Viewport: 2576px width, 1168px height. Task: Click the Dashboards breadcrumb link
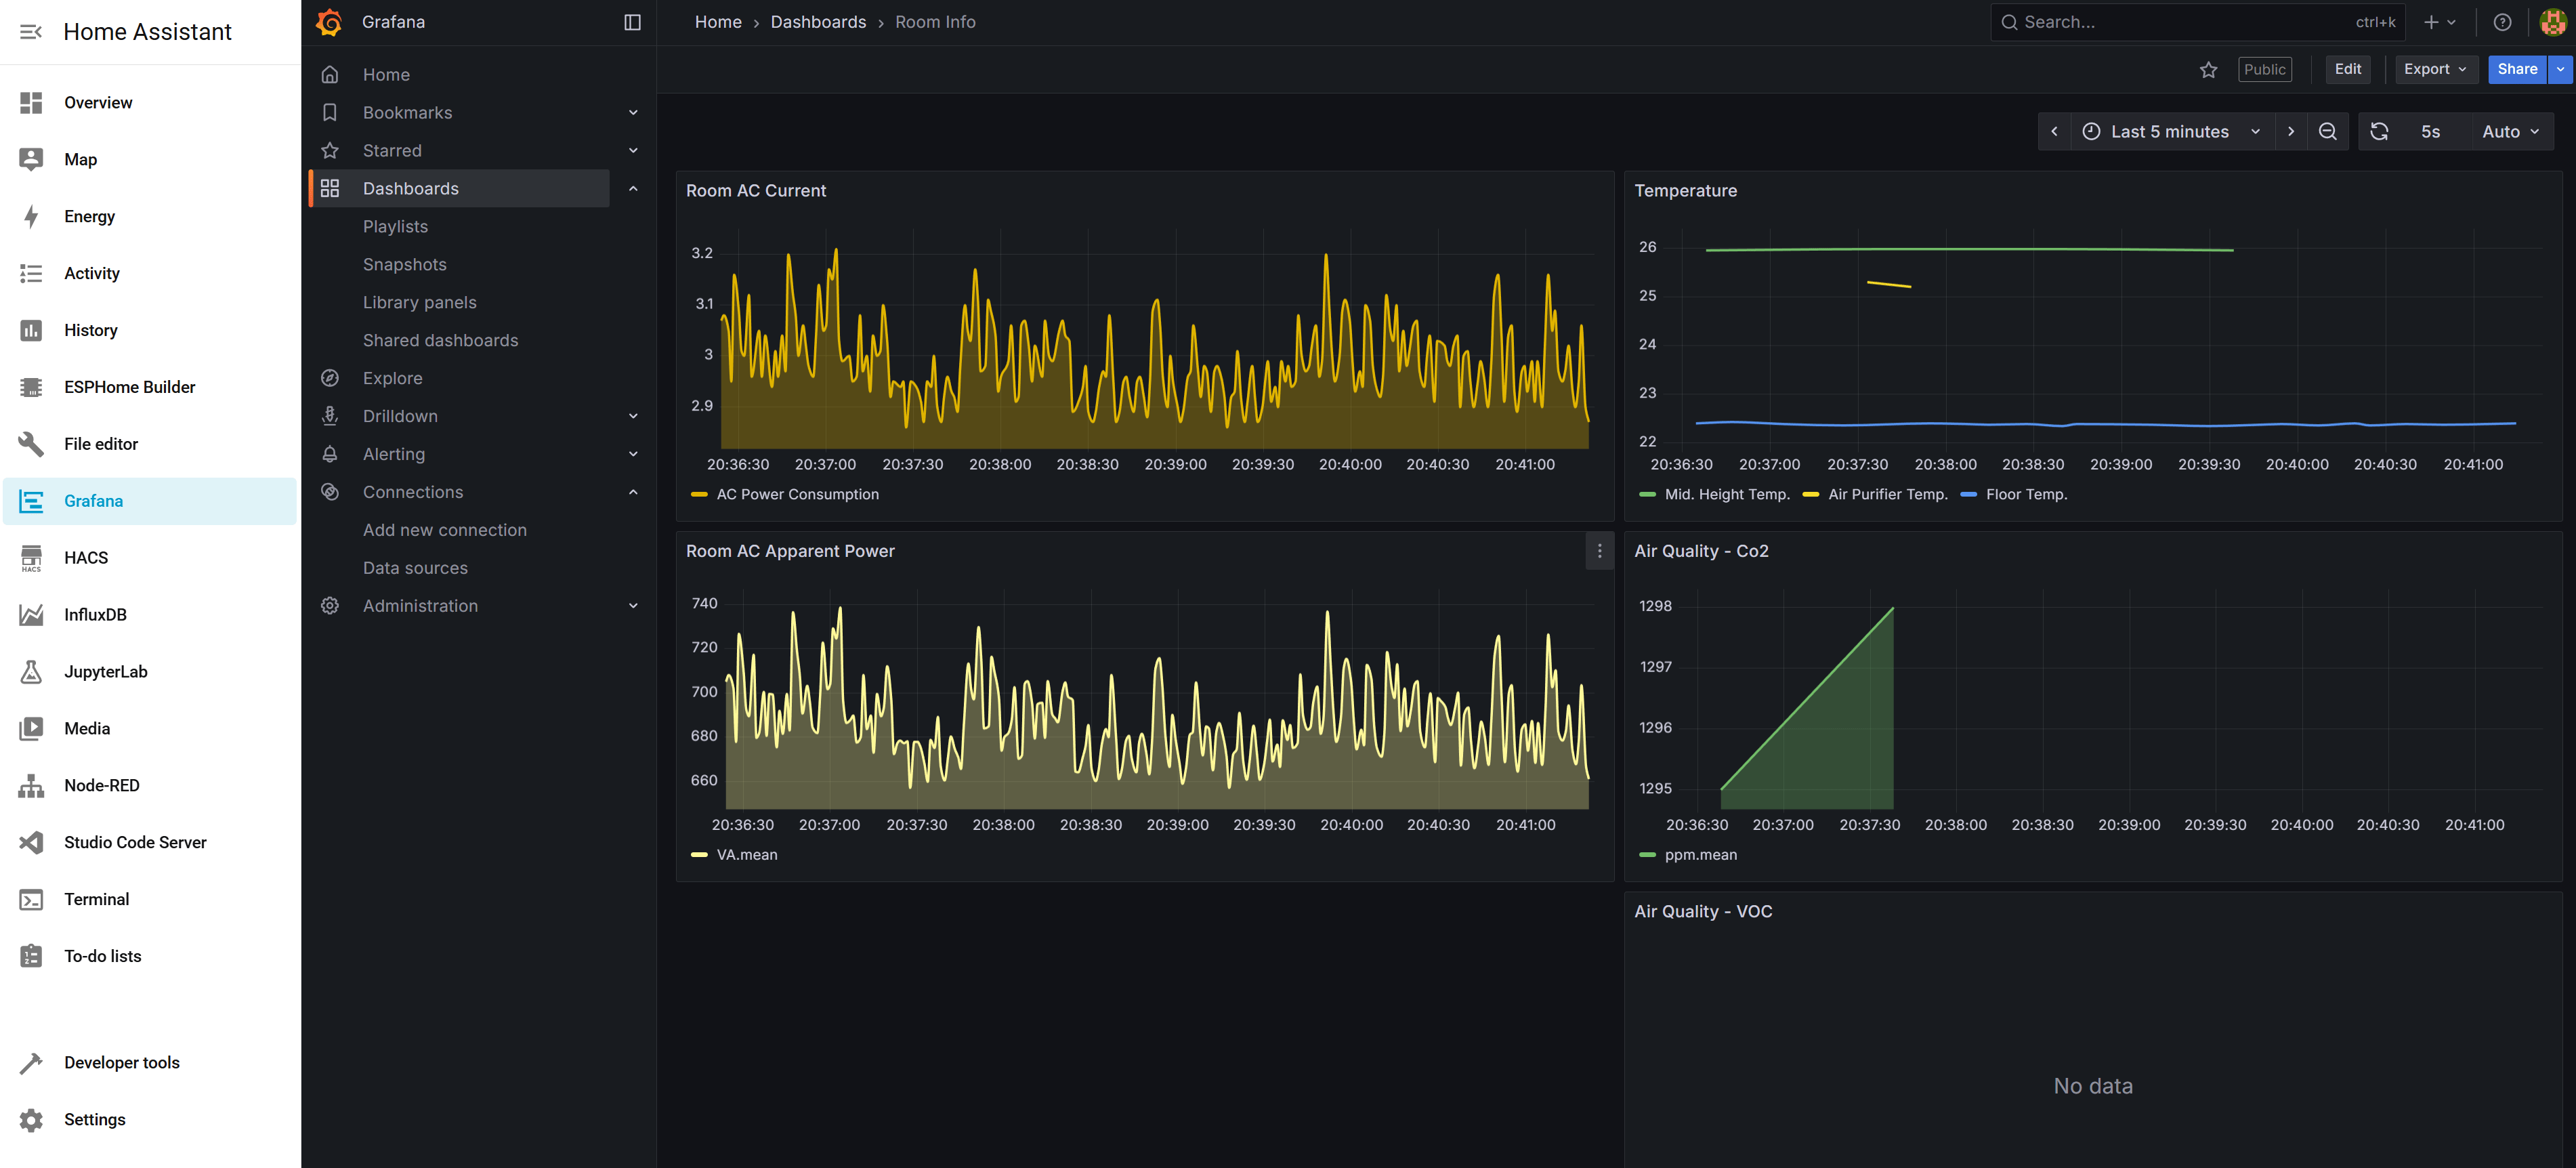[x=817, y=22]
